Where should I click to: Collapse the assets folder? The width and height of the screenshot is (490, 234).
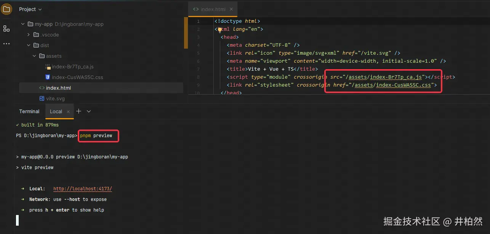(35, 56)
